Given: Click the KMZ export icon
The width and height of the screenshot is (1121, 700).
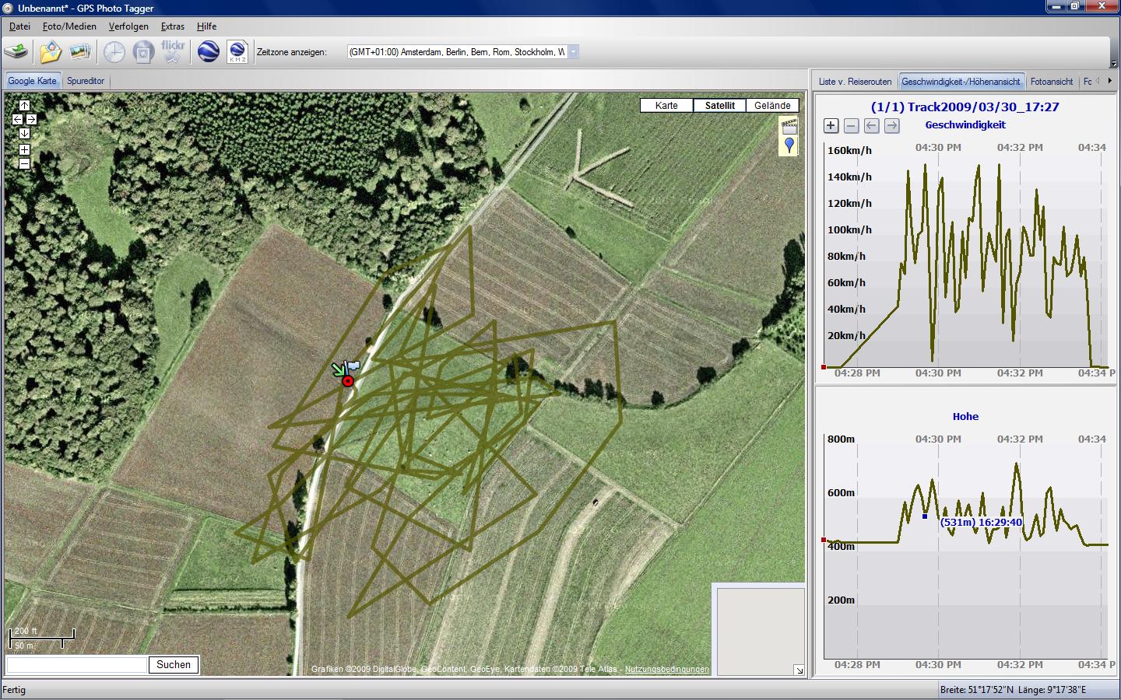Looking at the screenshot, I should click(x=237, y=52).
